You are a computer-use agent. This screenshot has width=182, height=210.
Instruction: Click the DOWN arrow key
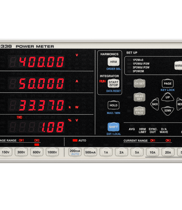coord(168,111)
